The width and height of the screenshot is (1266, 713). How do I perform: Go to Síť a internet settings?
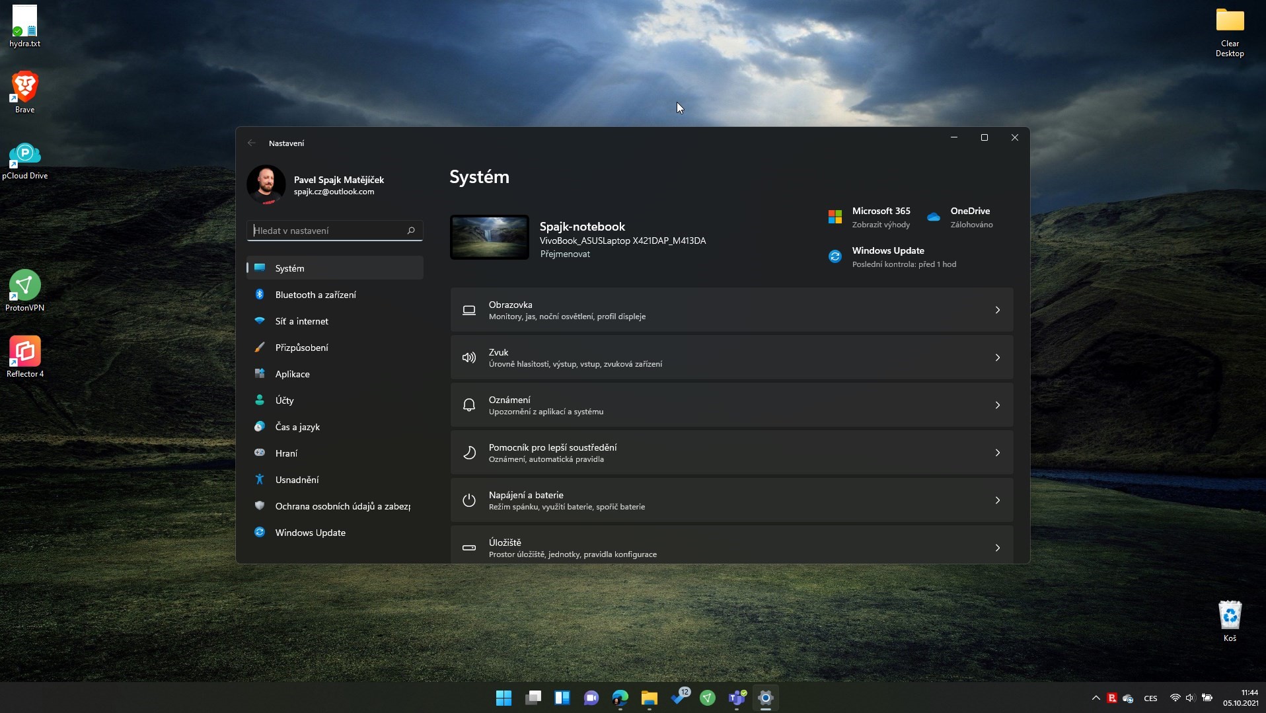click(334, 320)
